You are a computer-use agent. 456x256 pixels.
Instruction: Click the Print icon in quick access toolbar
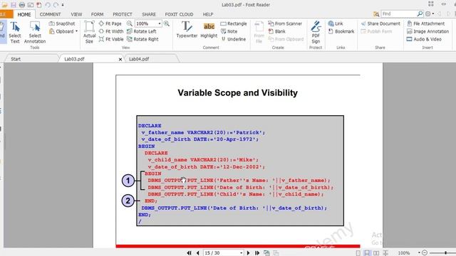click(x=22, y=5)
